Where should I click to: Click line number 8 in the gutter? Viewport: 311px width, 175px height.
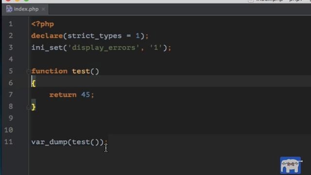coord(11,106)
